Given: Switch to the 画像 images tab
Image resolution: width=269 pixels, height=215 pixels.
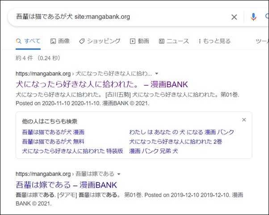Looking at the screenshot, I should point(60,41).
